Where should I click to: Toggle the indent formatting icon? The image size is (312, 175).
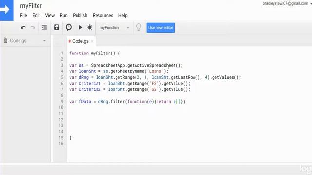[44, 27]
